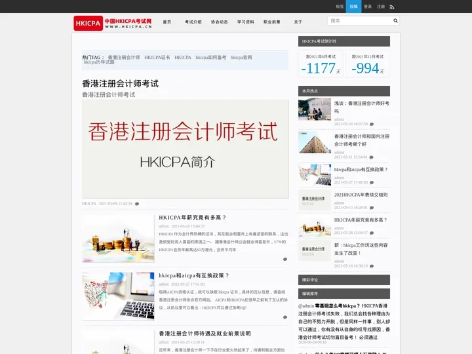Open coins thumbnail of HKICPA年薪 article
Image resolution: width=472 pixels, height=354 pixels.
pyautogui.click(x=118, y=239)
